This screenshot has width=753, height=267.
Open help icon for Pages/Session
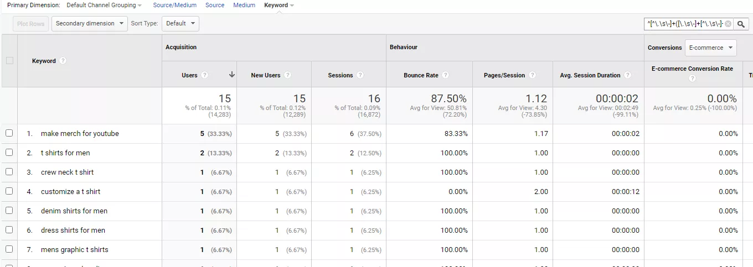(x=532, y=75)
